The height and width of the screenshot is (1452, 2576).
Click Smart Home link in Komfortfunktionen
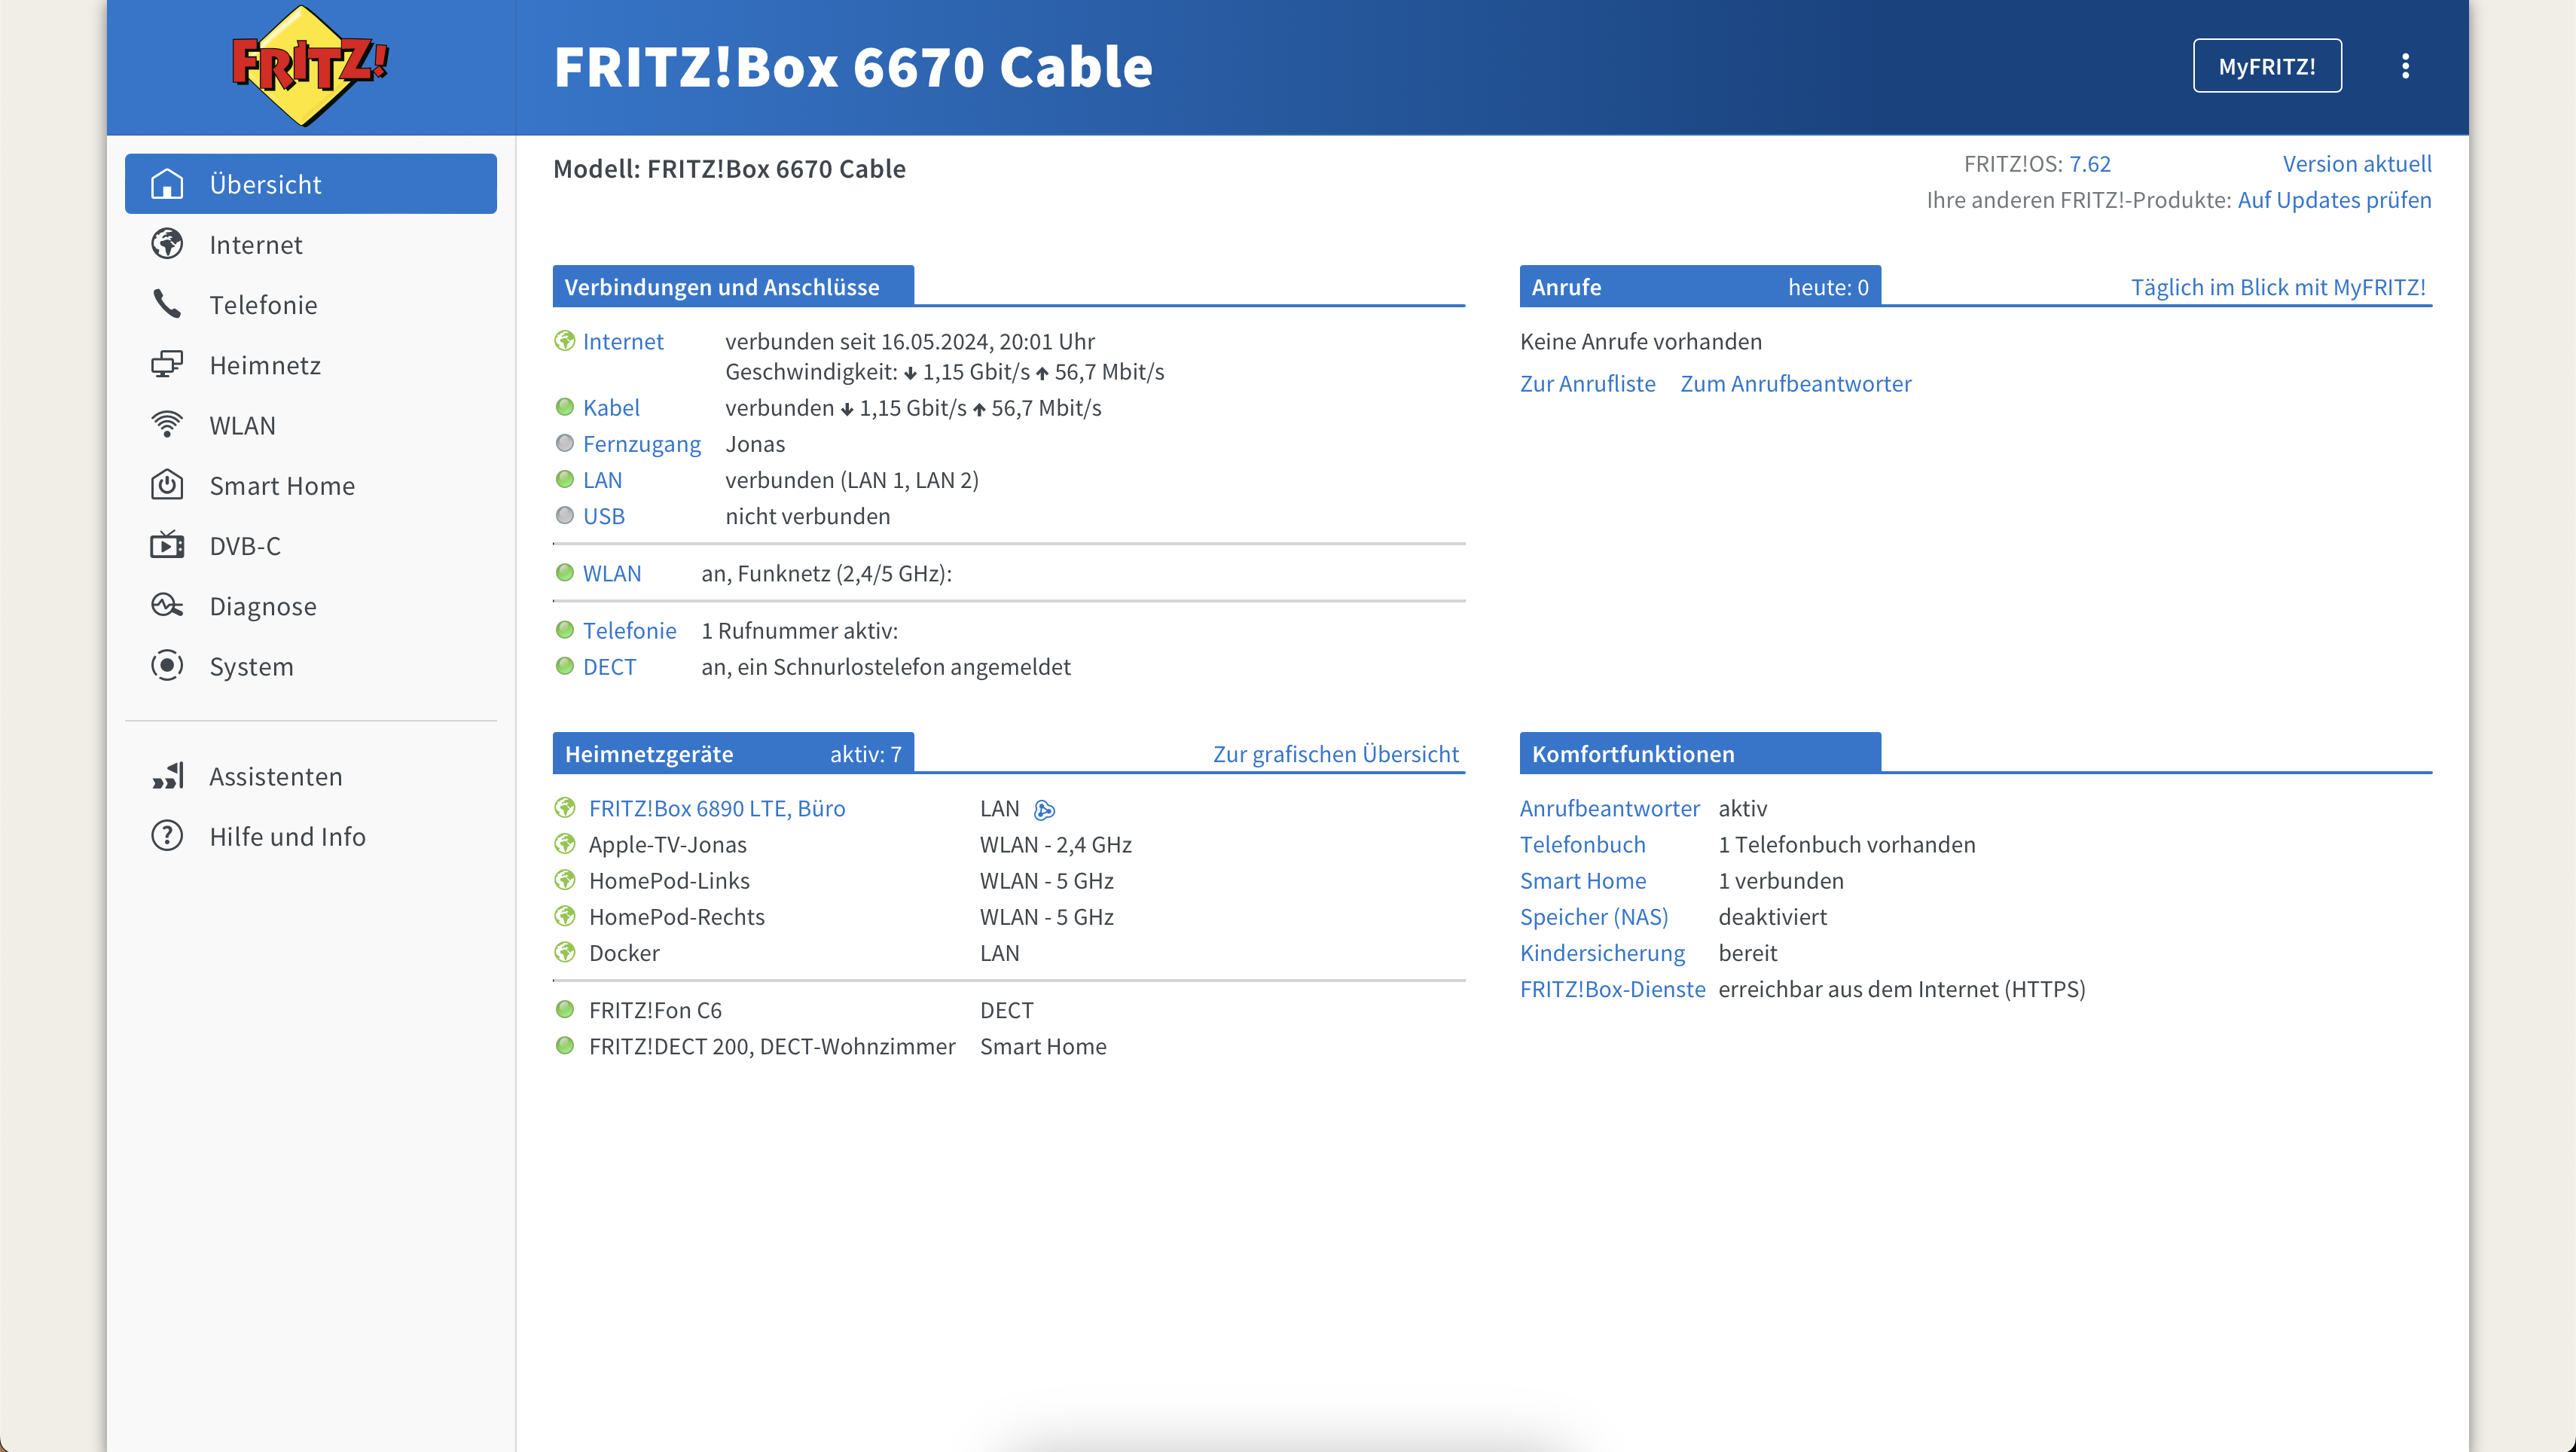(1582, 880)
